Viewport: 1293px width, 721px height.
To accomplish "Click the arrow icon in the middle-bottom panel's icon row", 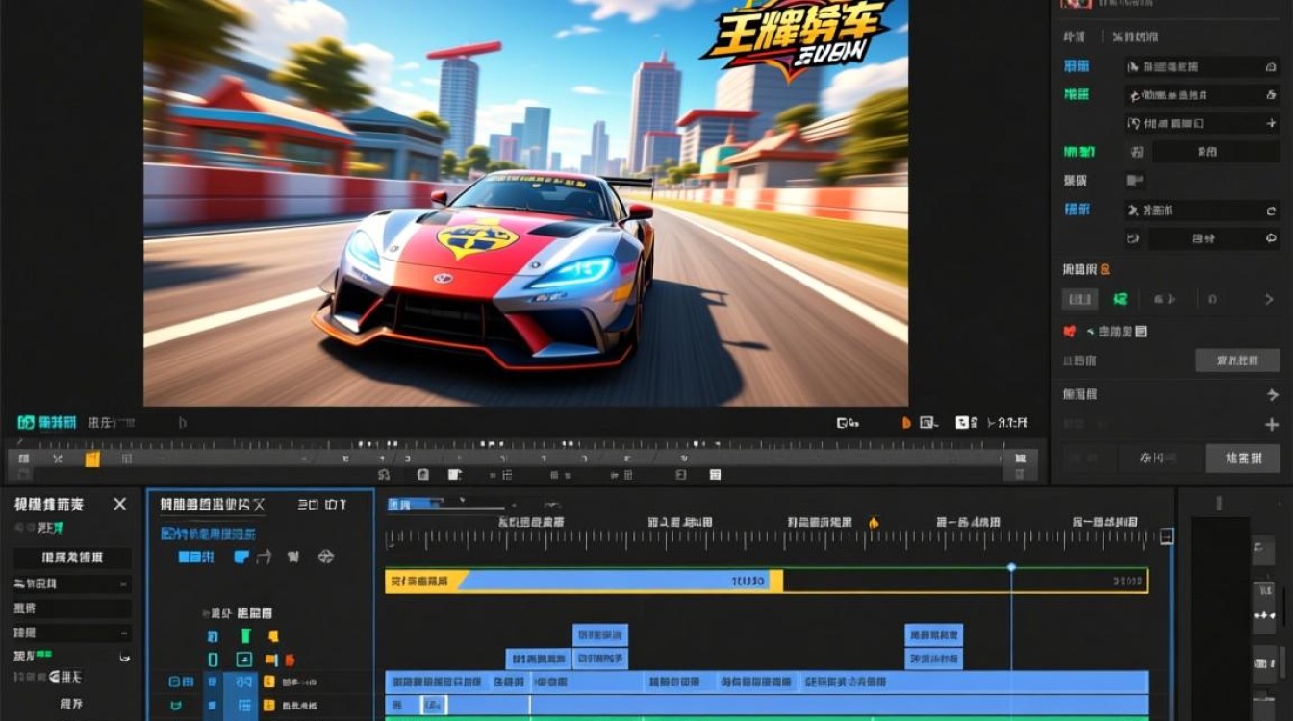I will pyautogui.click(x=265, y=557).
